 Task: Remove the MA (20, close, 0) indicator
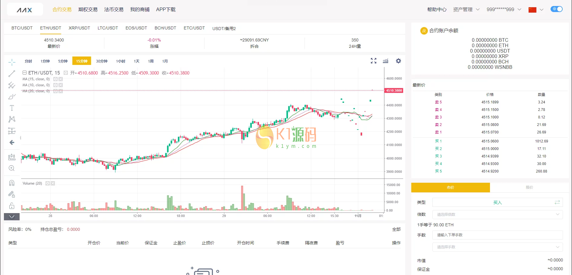click(61, 91)
